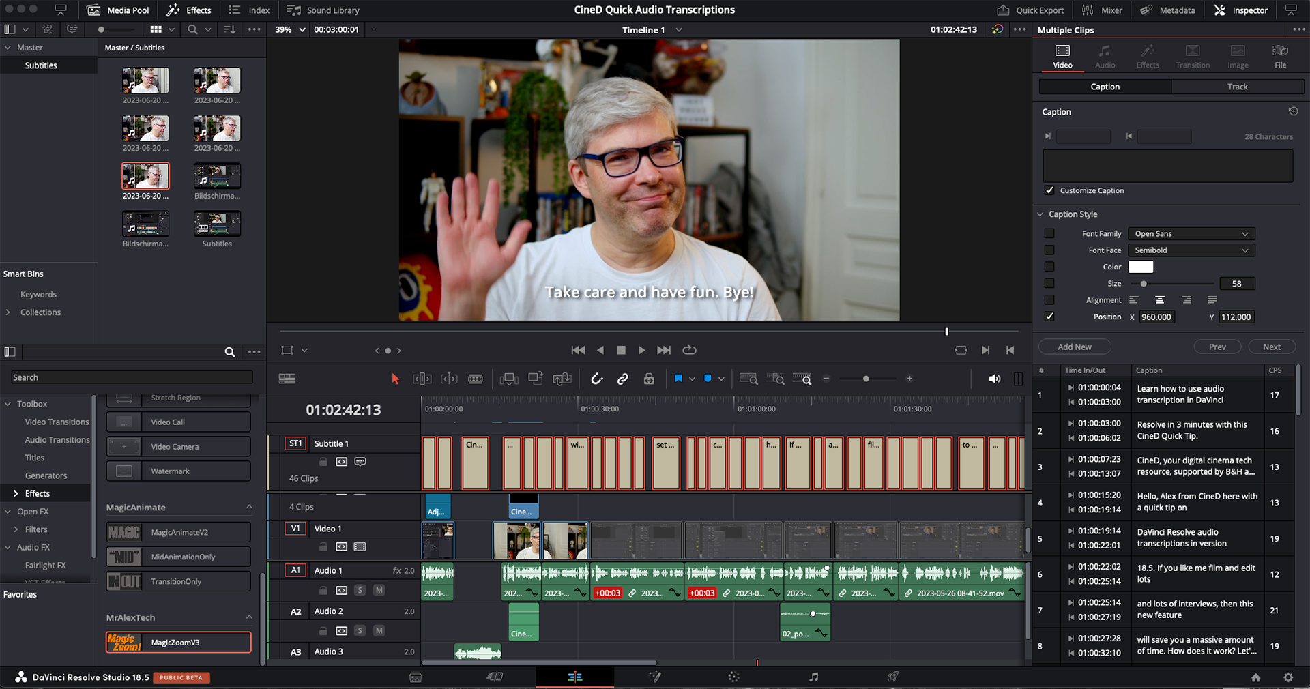Enable the Font Face override checkbox

(x=1049, y=250)
